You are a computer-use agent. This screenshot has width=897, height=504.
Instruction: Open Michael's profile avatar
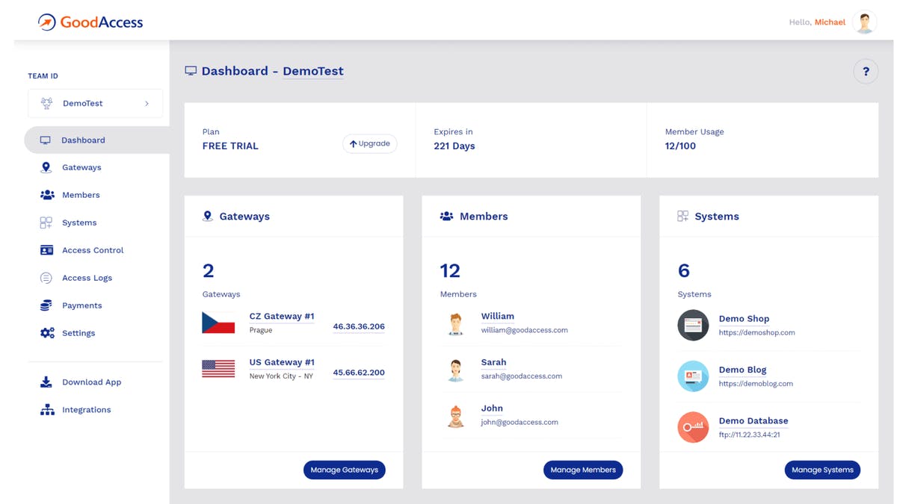(x=865, y=22)
